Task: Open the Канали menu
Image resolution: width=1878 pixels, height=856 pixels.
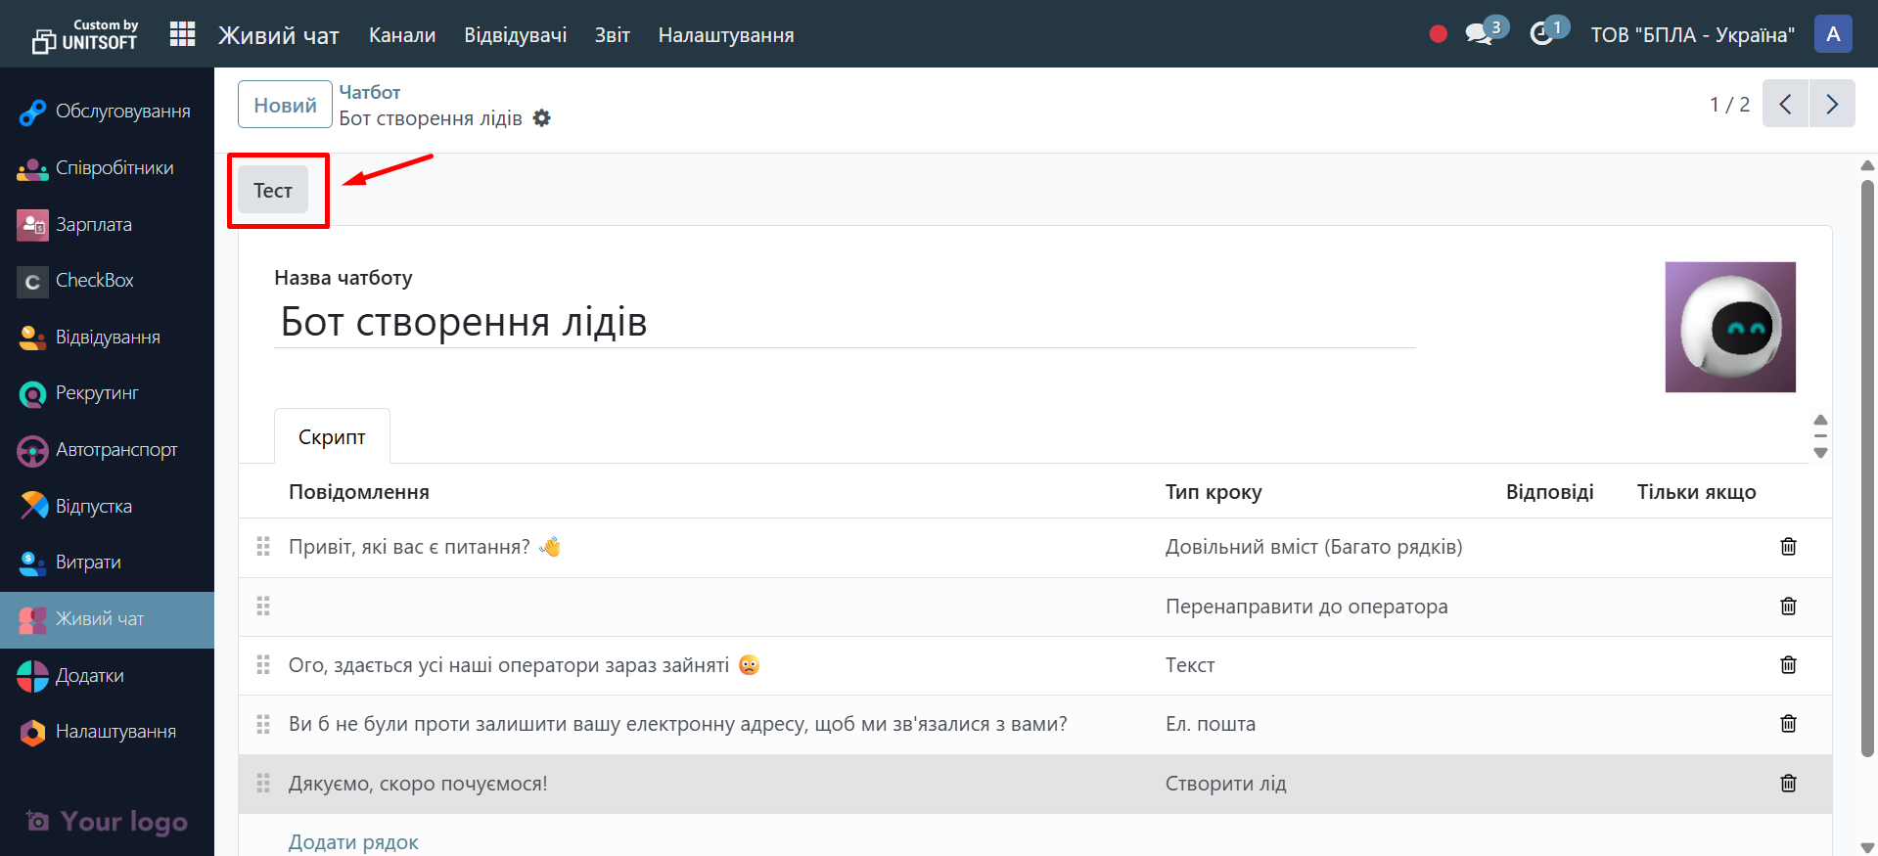Action: click(402, 35)
